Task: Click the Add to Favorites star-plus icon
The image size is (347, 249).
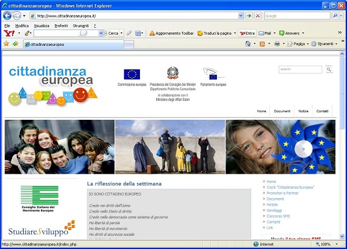Action: (15, 43)
